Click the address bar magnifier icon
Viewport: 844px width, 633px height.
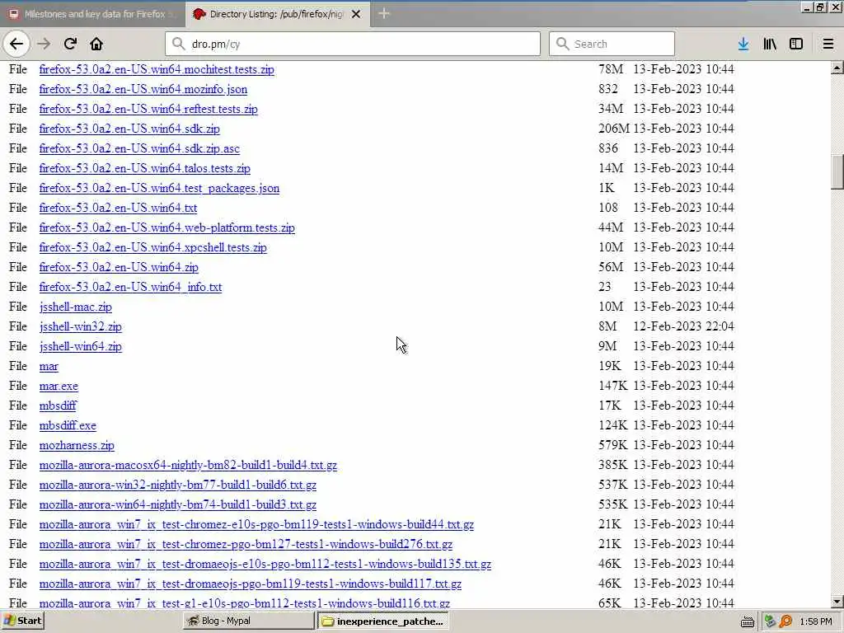point(178,45)
